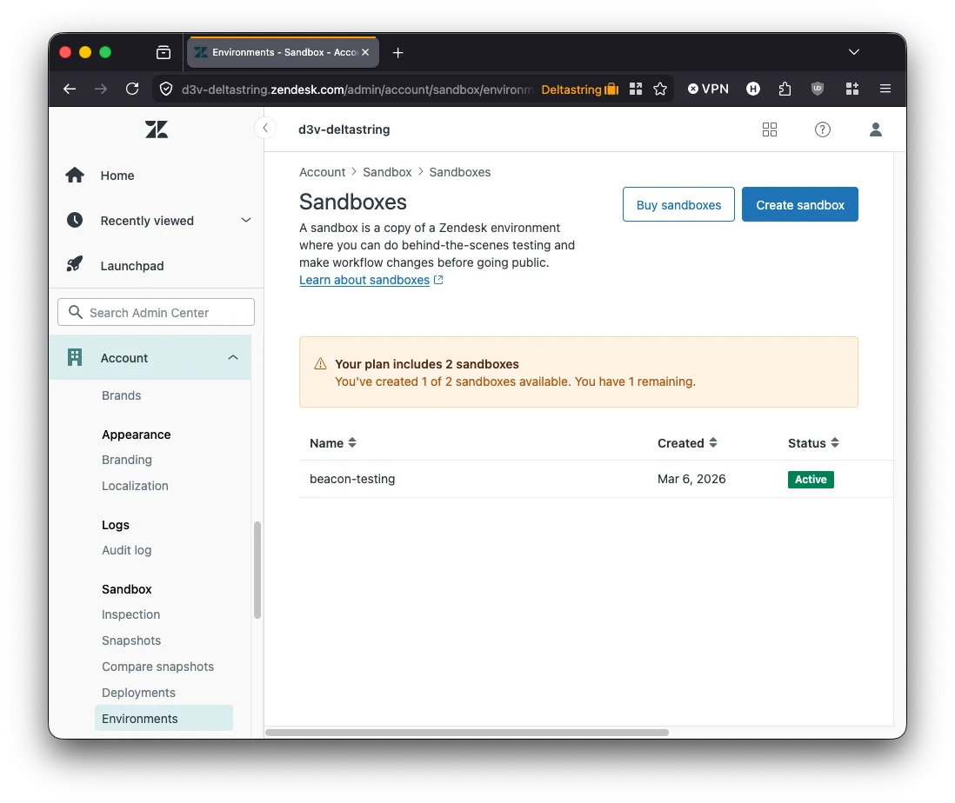Click Launchpad label in sidebar
Viewport: 955px width, 803px height.
[x=132, y=266]
